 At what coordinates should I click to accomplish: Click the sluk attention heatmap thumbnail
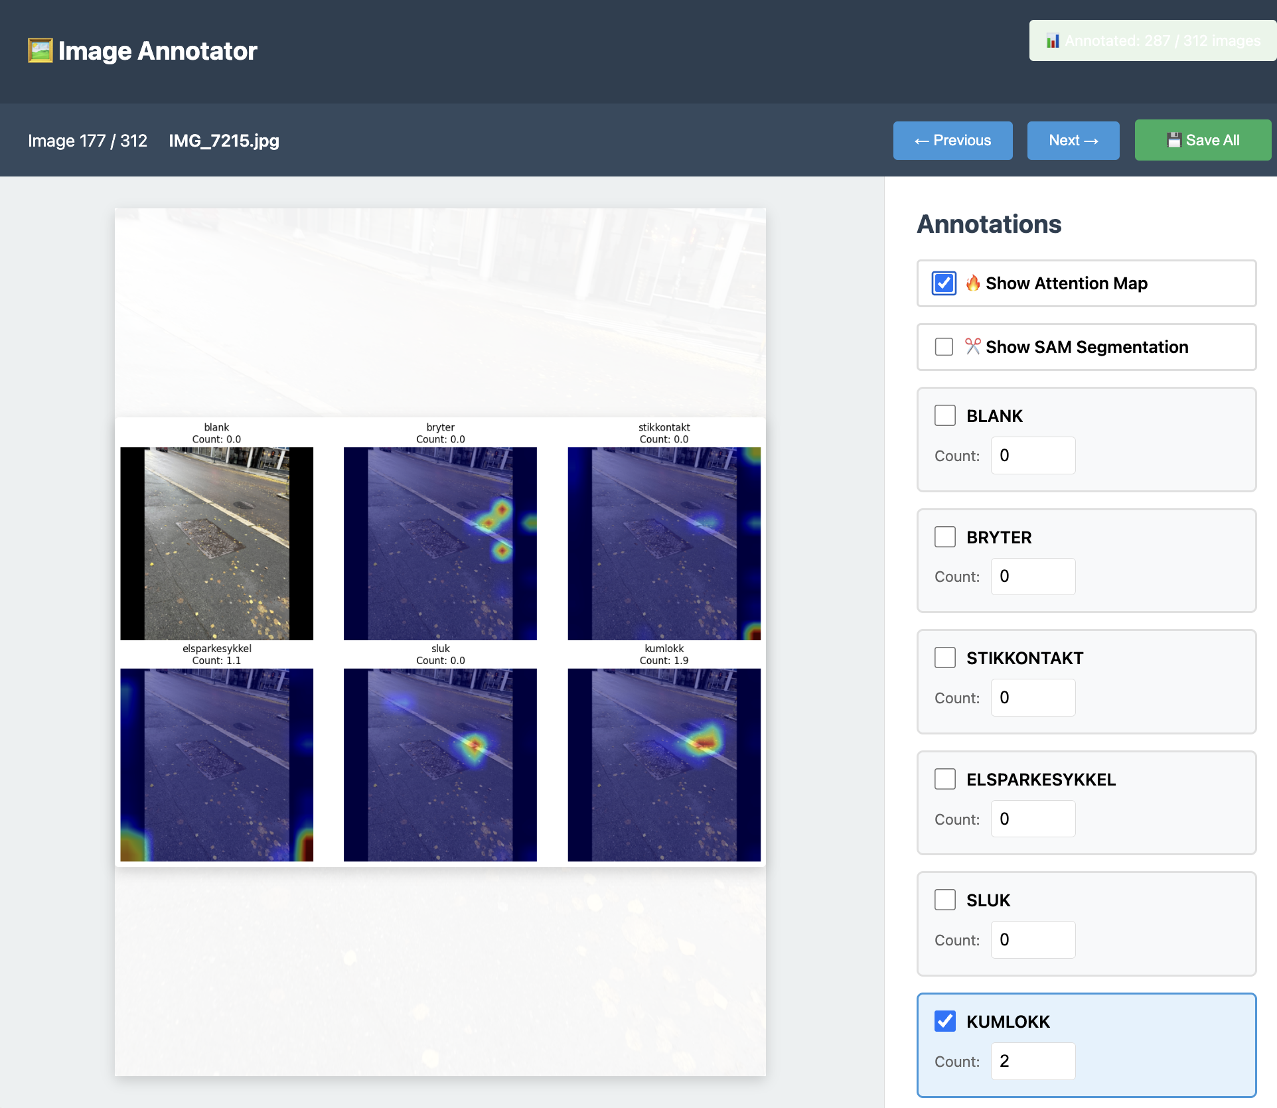pos(440,764)
